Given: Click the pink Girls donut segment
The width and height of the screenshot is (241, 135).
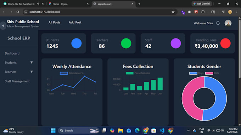Looking at the screenshot, I should click(188, 99).
